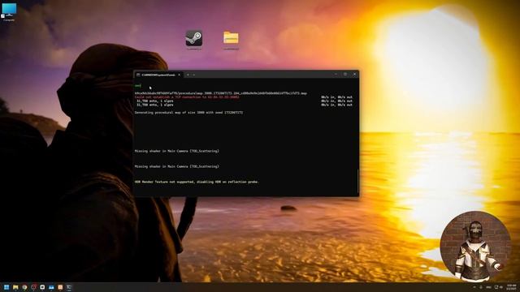Open the network icon in system tray
This screenshot has height=292, width=520.
point(496,287)
